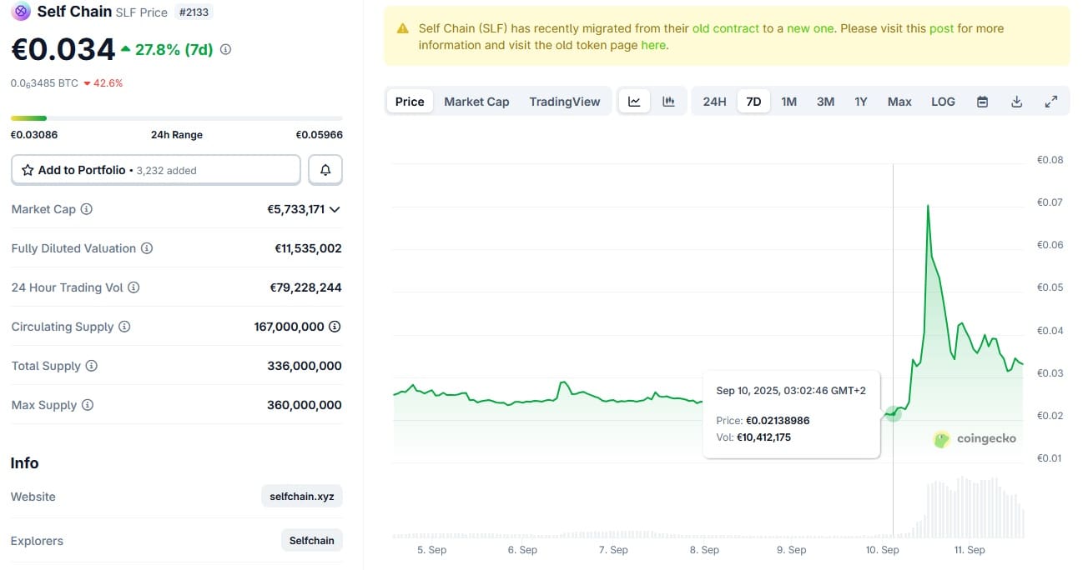Click the Self Chain purple logo icon
The image size is (1088, 570).
click(x=21, y=12)
